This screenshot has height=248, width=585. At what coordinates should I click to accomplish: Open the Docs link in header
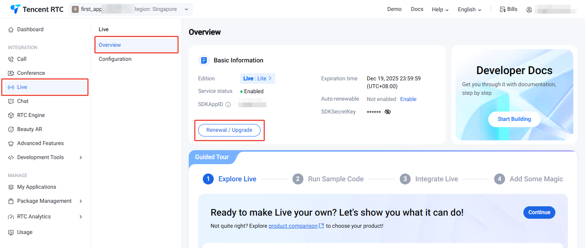click(417, 9)
